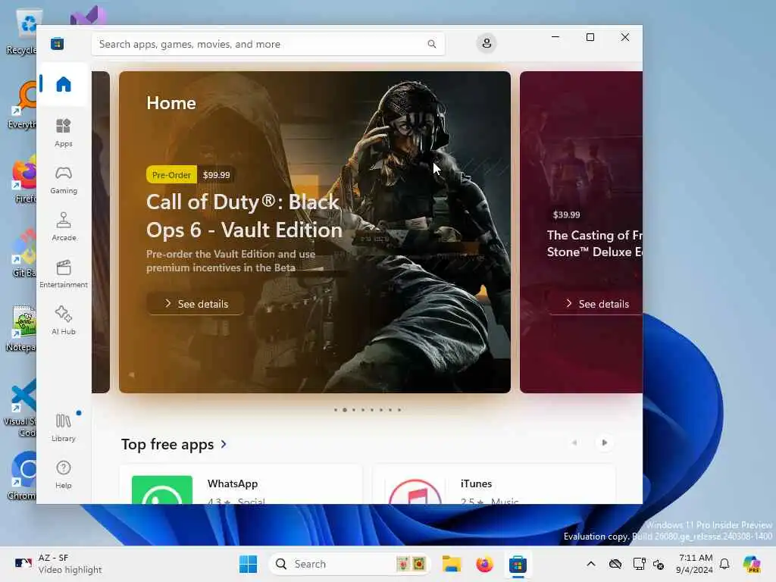Open the Windows Start button
The width and height of the screenshot is (776, 582).
[x=248, y=564]
